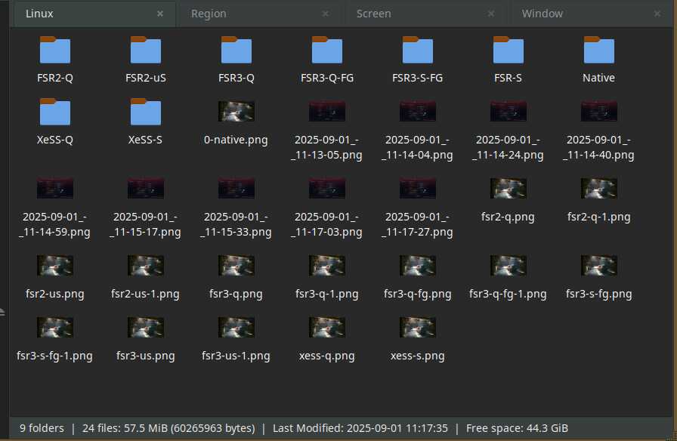Select the 0-native.png thumbnail
Viewport: 677px width, 441px height.
tap(236, 111)
